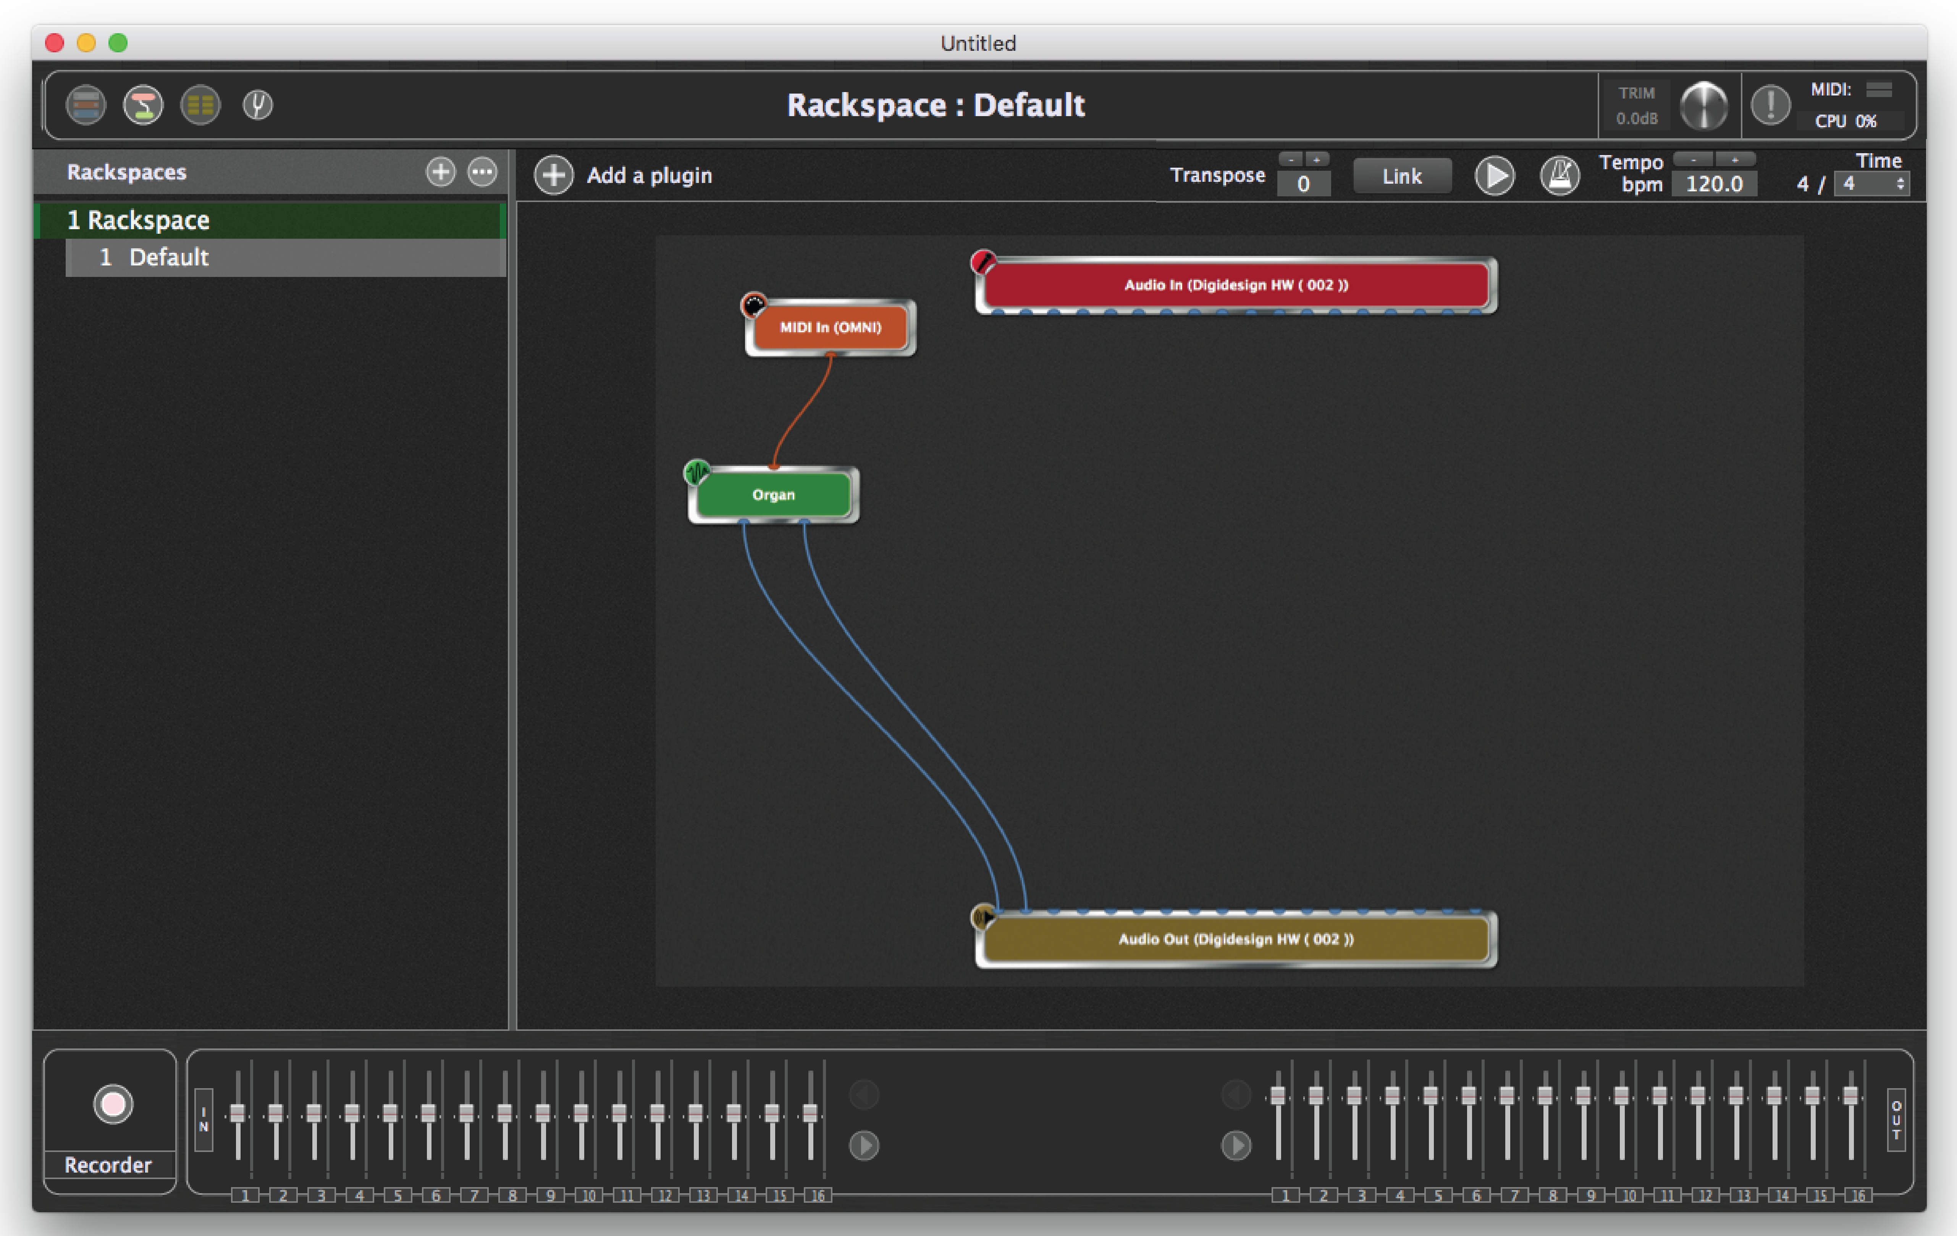This screenshot has height=1236, width=1957.
Task: Select the Audio In Digidesign block
Action: pyautogui.click(x=1236, y=285)
